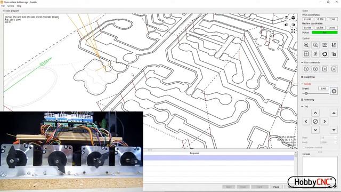Start the Z-probe from Control panel
The width and height of the screenshot is (341, 192).
[x=315, y=45]
